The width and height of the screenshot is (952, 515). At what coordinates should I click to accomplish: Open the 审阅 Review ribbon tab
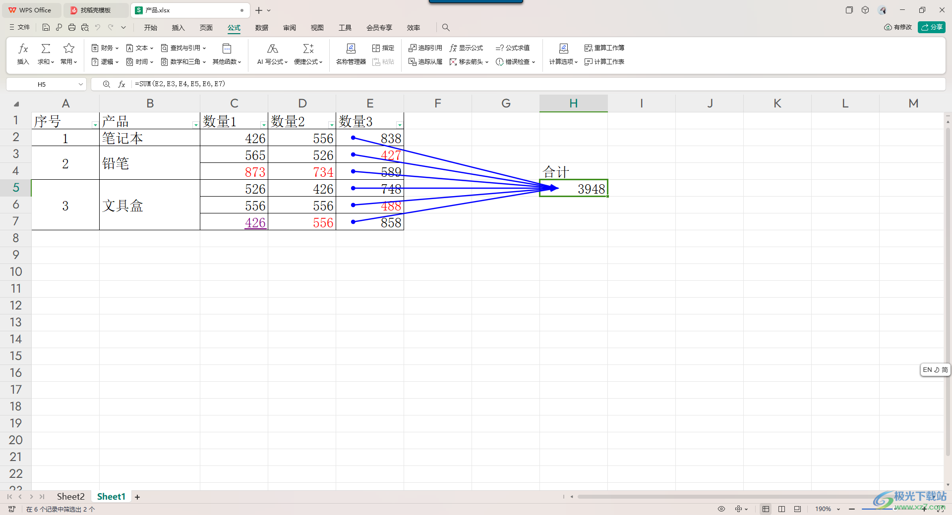tap(290, 28)
